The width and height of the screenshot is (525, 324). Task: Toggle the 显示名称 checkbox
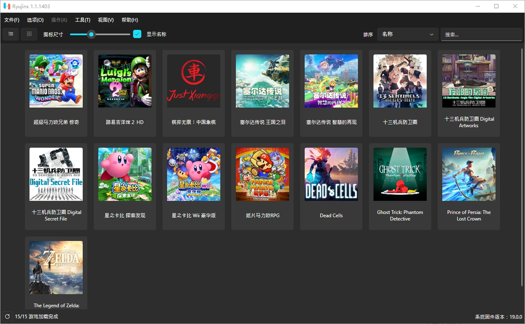(x=137, y=34)
